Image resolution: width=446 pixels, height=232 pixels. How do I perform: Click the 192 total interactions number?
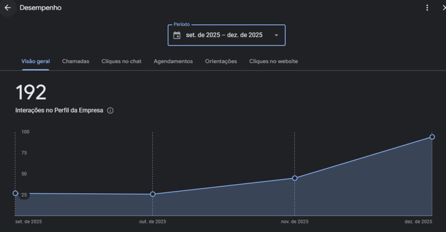tap(31, 93)
